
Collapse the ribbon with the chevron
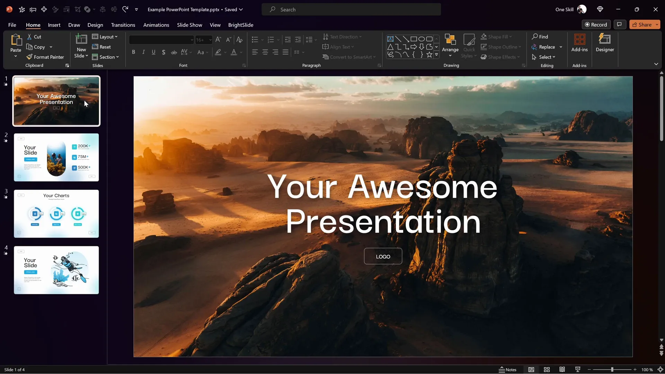656,64
